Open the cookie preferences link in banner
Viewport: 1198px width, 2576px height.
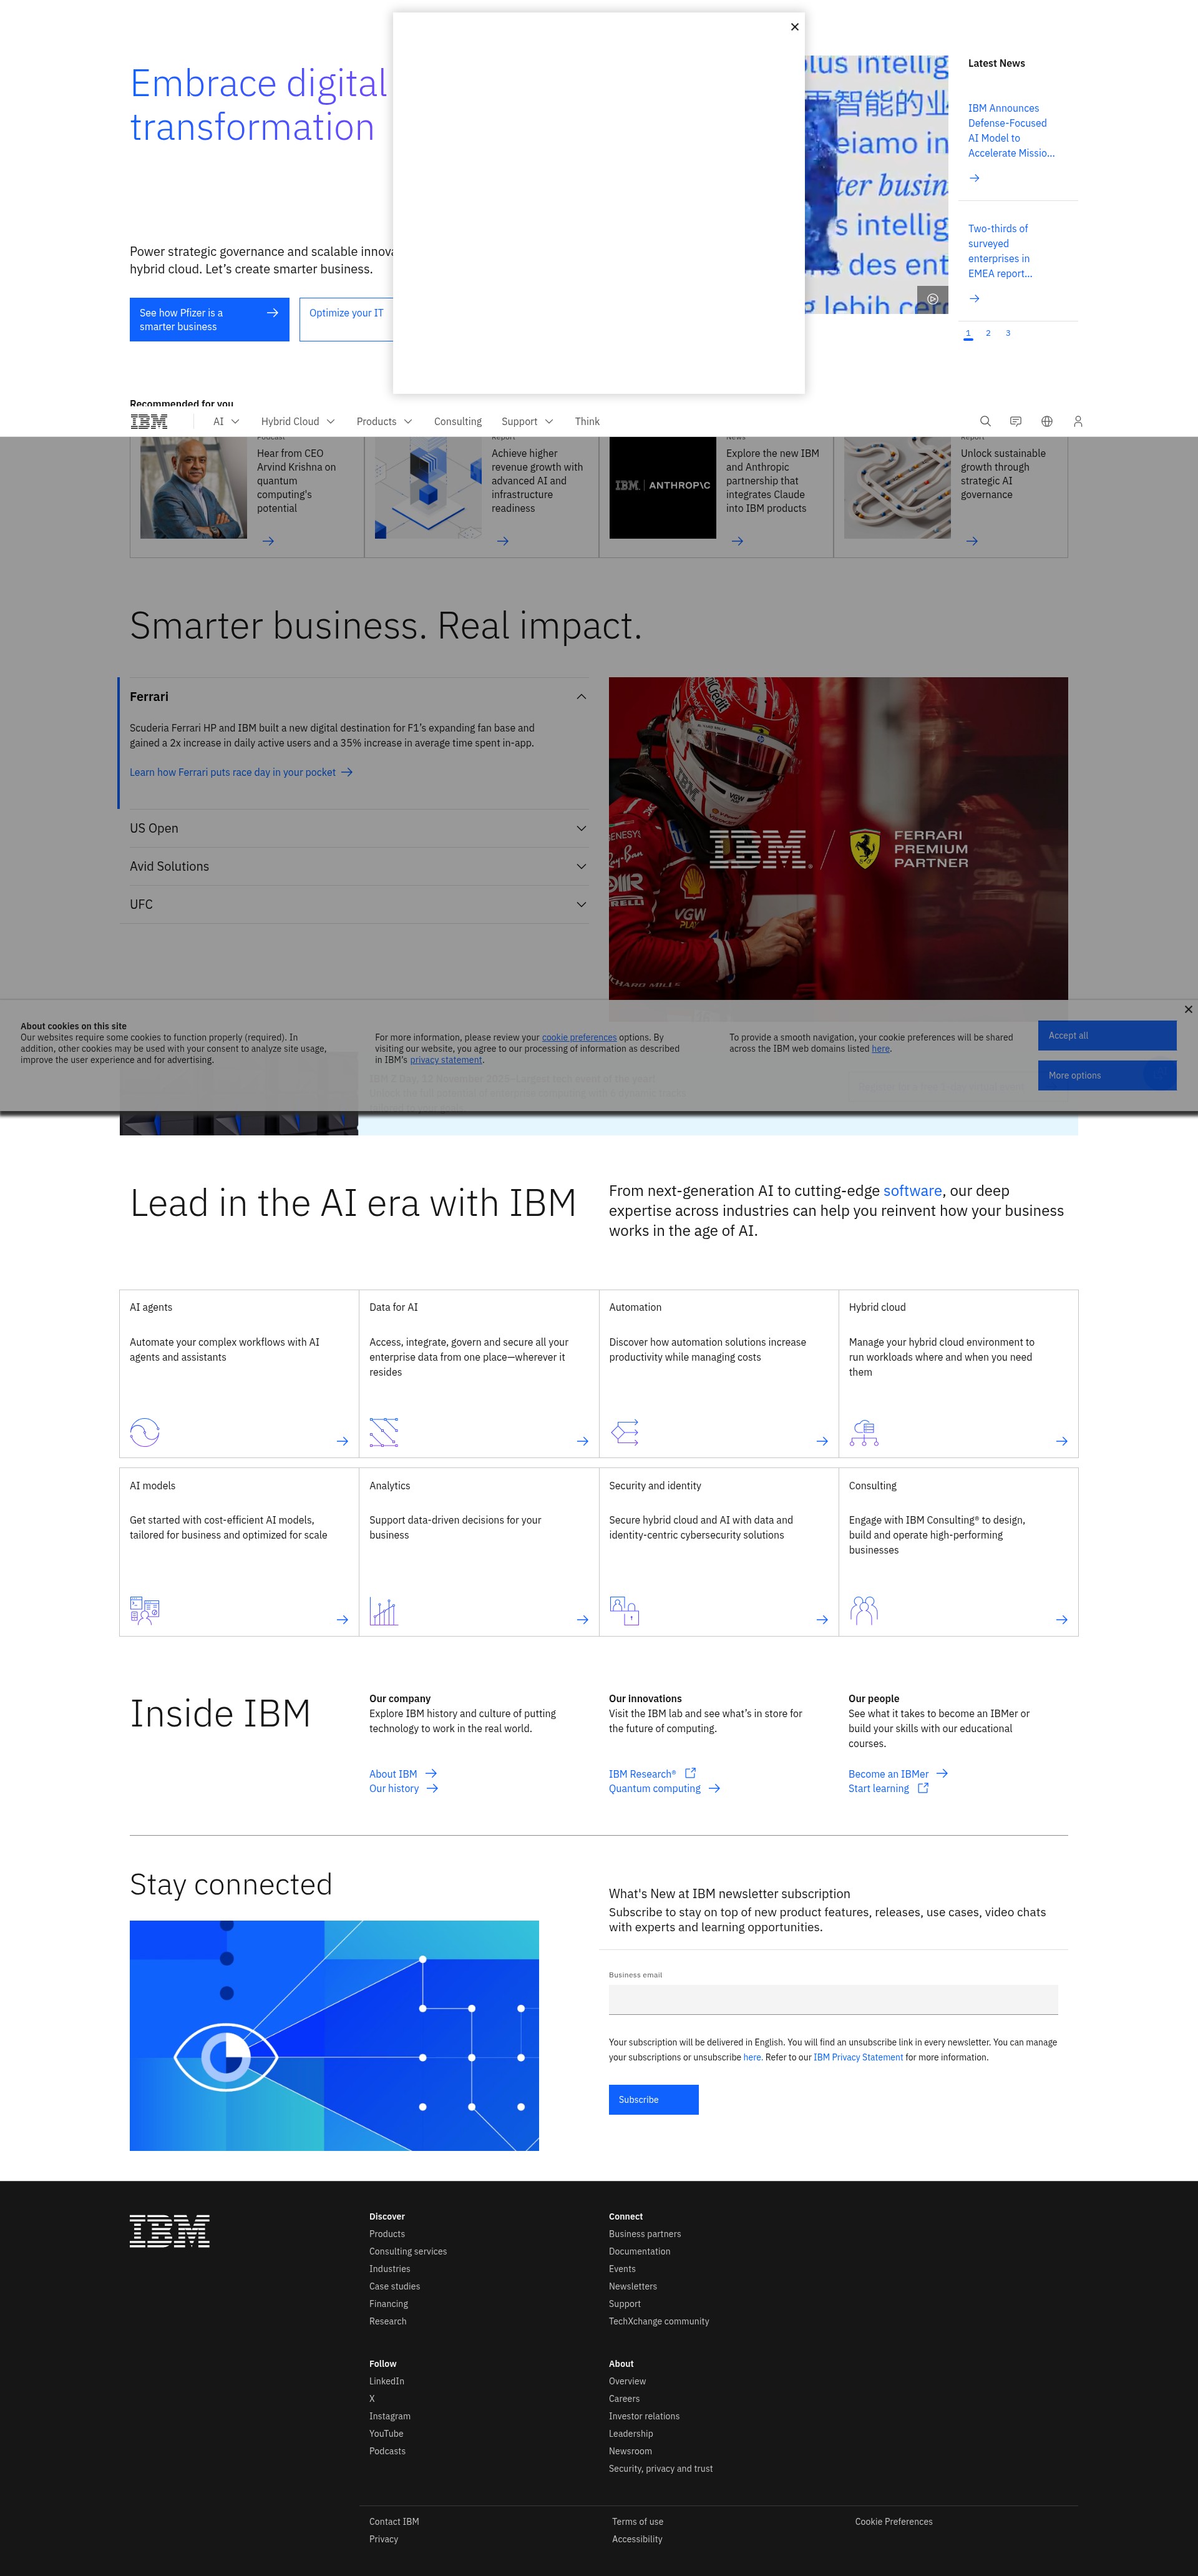(579, 1037)
